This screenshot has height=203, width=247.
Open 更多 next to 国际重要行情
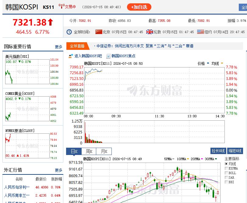coord(58,47)
